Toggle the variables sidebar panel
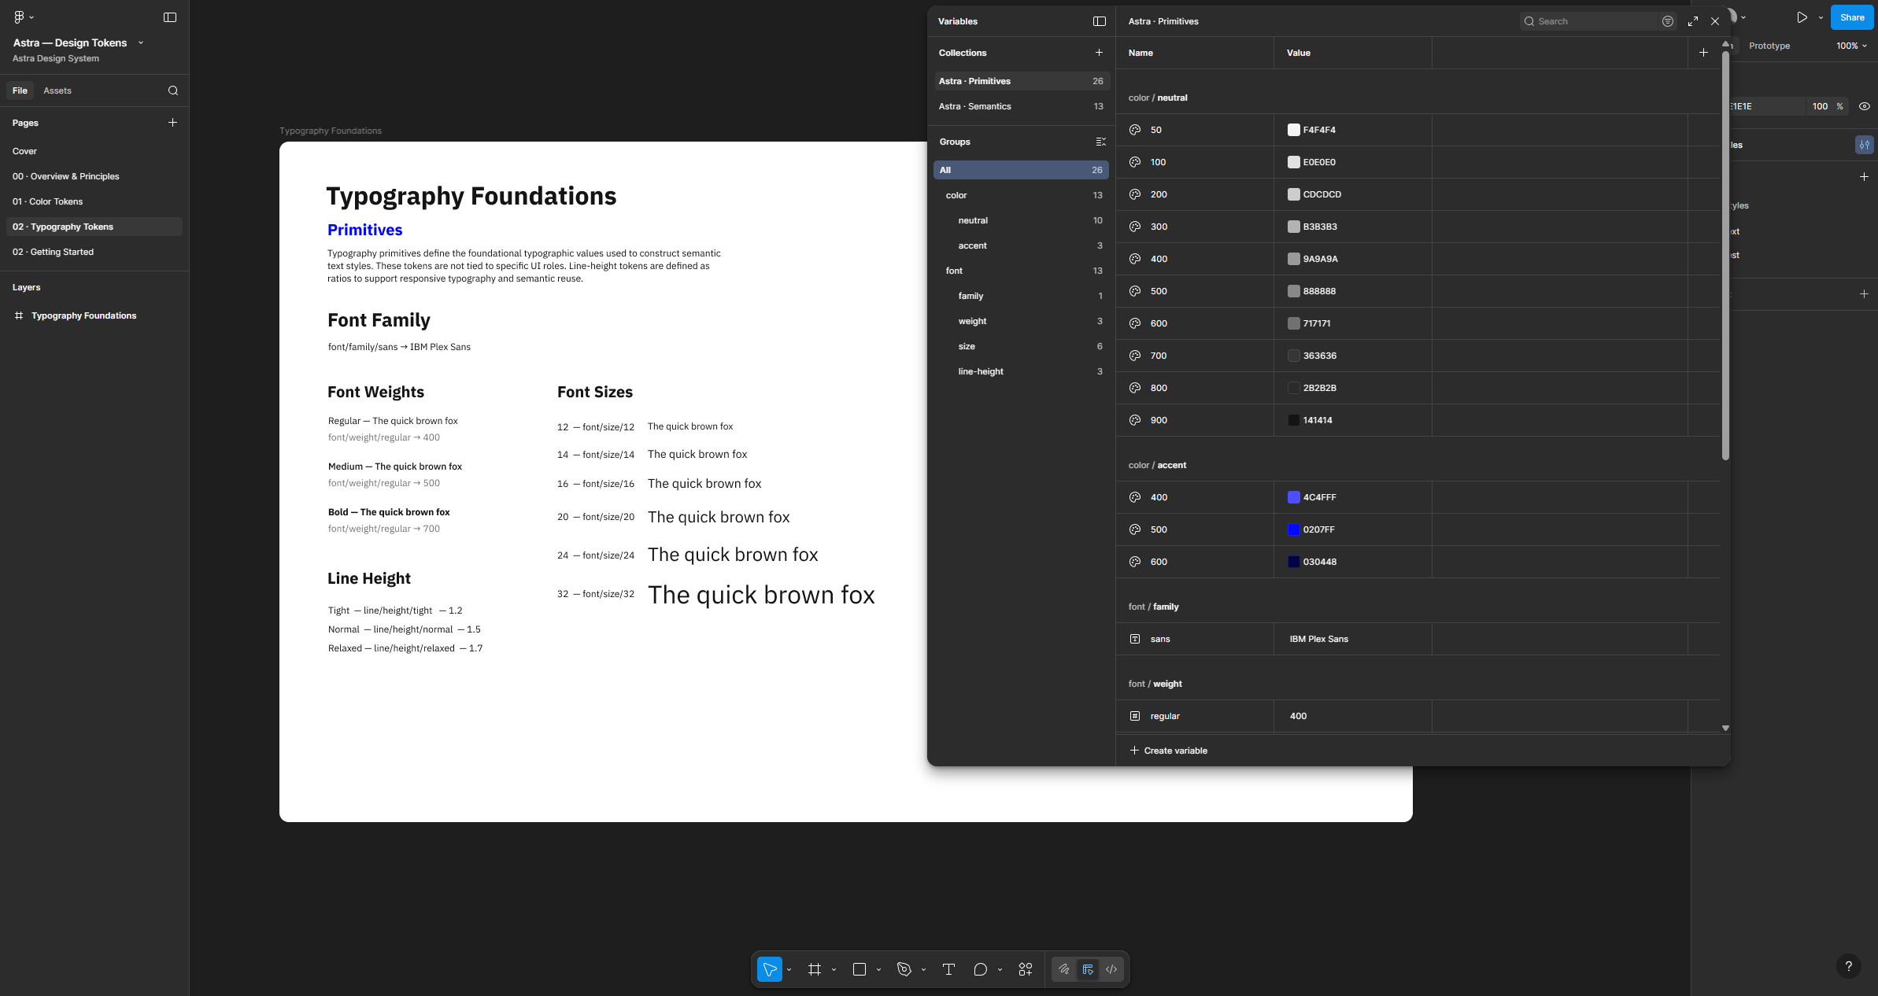 [1100, 21]
